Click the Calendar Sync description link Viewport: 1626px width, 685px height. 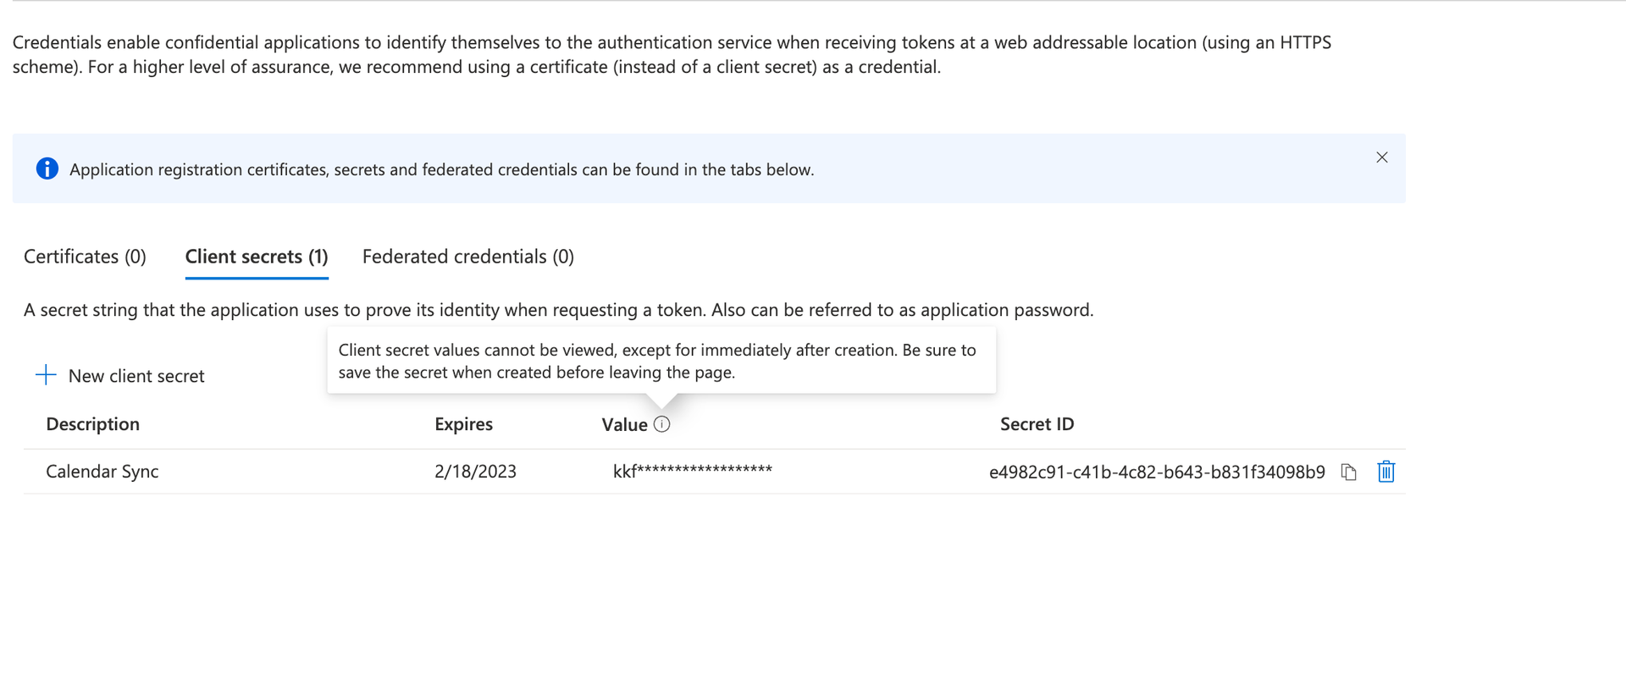102,472
